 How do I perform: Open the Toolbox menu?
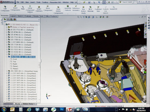[45, 2]
